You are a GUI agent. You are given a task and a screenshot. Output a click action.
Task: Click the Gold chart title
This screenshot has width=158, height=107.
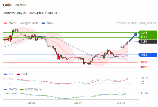[7, 5]
